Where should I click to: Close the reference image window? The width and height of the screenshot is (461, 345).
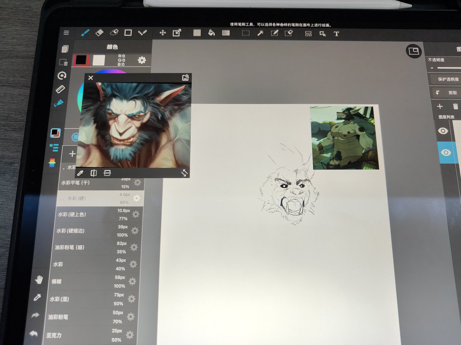(91, 78)
